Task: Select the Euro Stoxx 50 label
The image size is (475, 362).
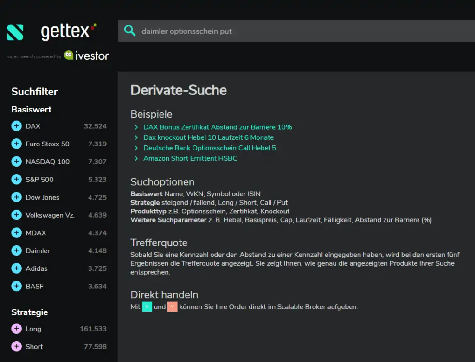Action: [x=47, y=144]
